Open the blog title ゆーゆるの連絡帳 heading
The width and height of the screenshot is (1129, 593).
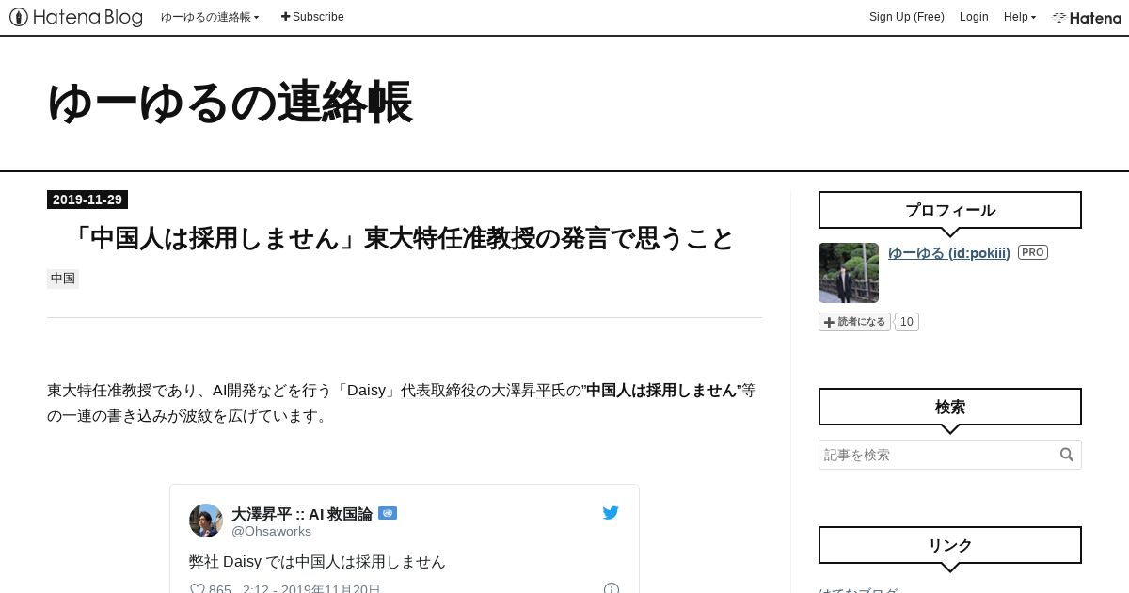click(230, 103)
